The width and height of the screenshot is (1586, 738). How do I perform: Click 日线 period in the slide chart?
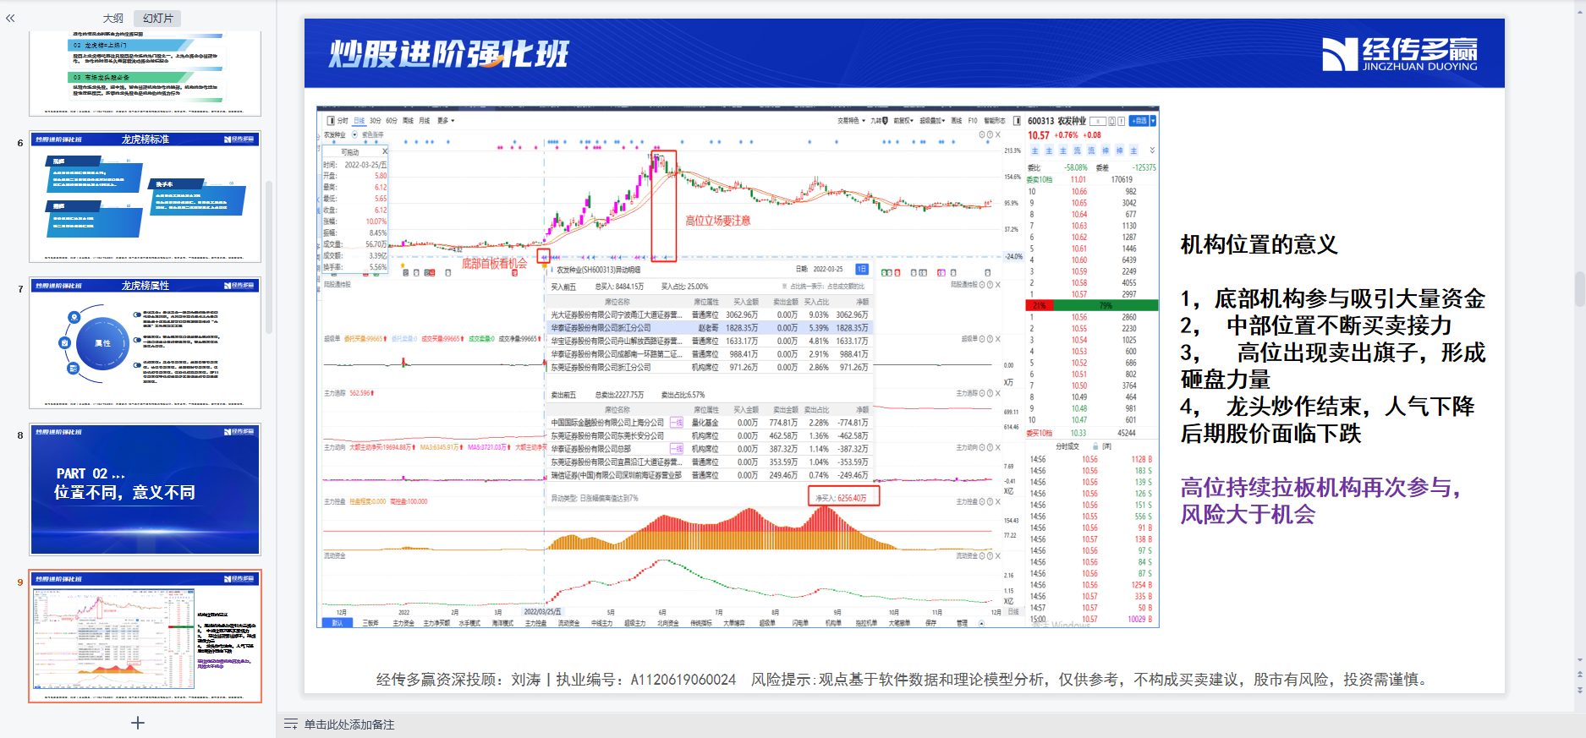click(x=359, y=121)
